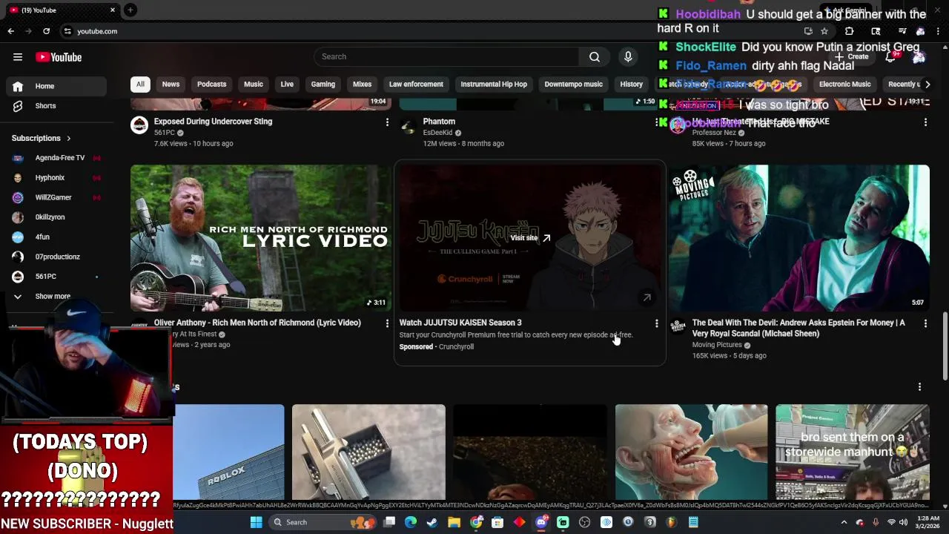Open Hyphonix subscription channel
949x534 pixels.
click(x=56, y=178)
